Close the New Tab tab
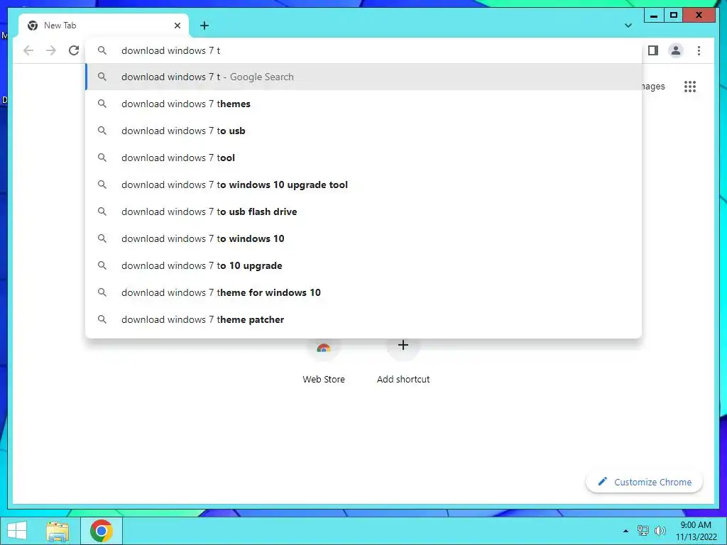This screenshot has width=727, height=545. tap(177, 26)
